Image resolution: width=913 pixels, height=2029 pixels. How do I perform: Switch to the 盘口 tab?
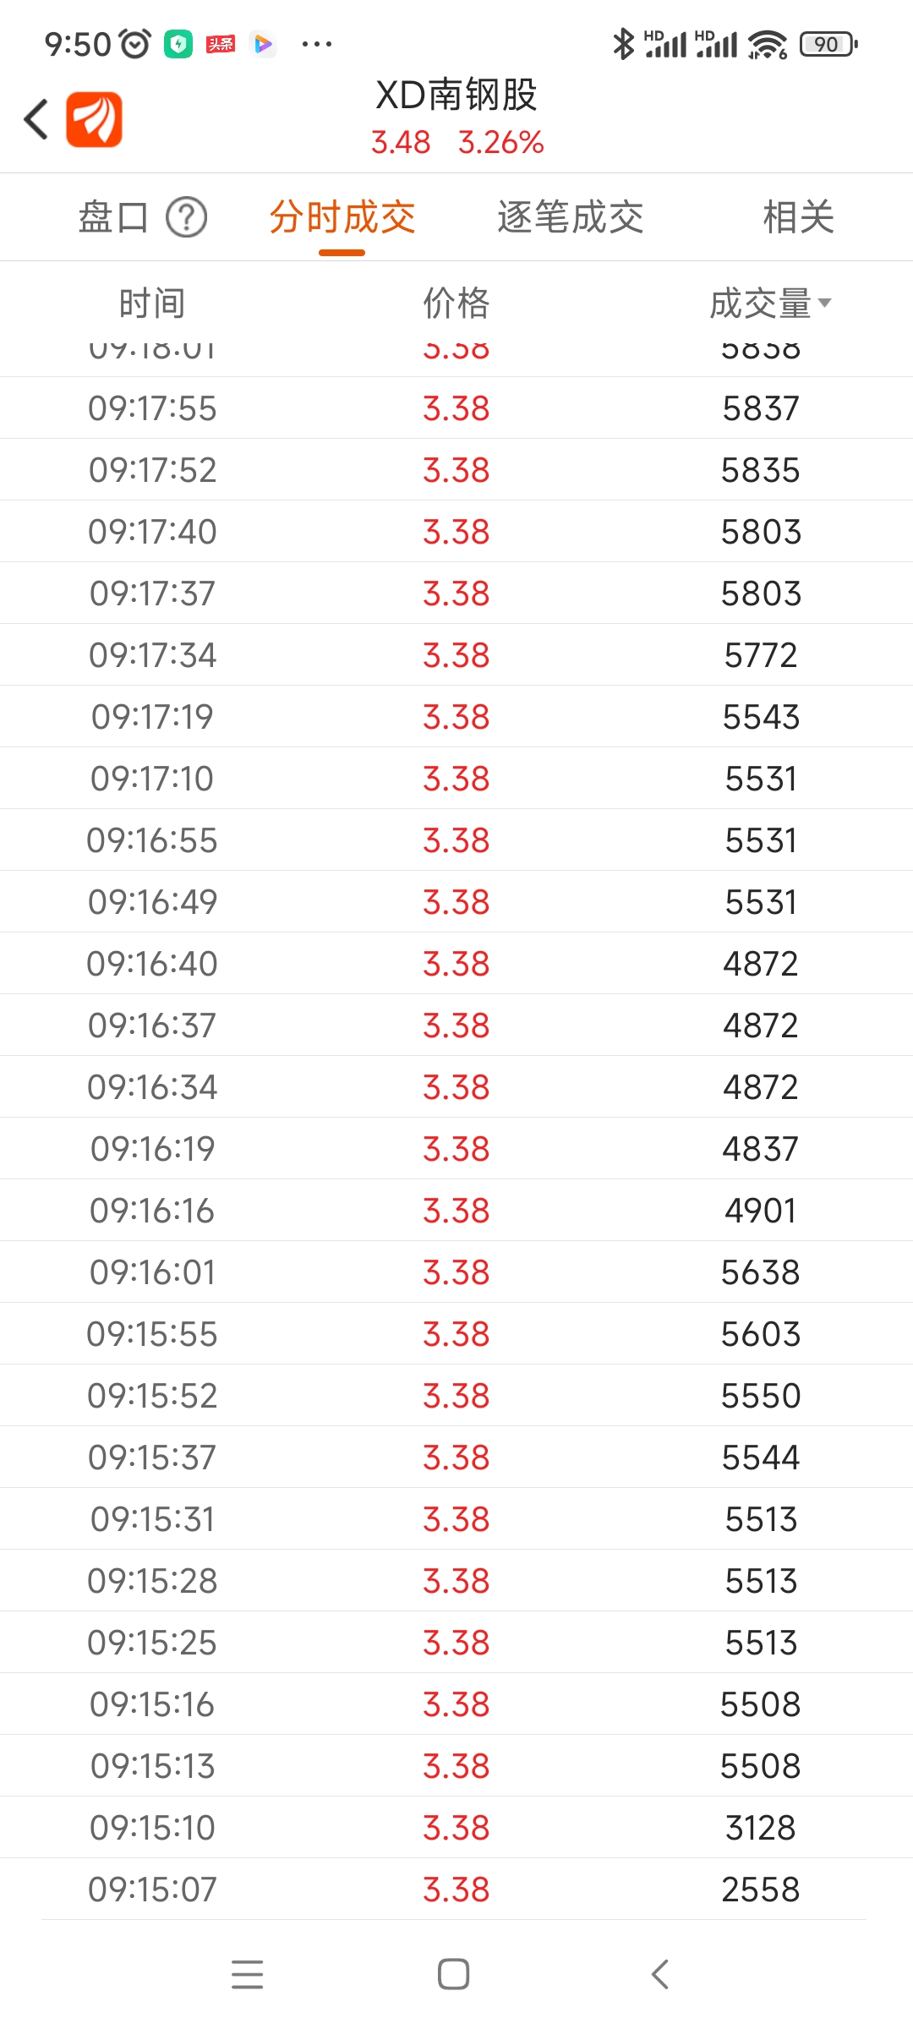113,217
